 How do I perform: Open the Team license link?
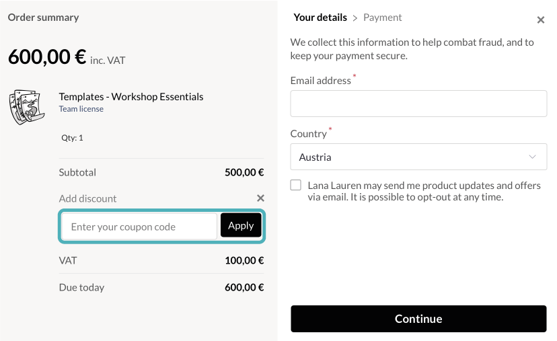pos(81,109)
